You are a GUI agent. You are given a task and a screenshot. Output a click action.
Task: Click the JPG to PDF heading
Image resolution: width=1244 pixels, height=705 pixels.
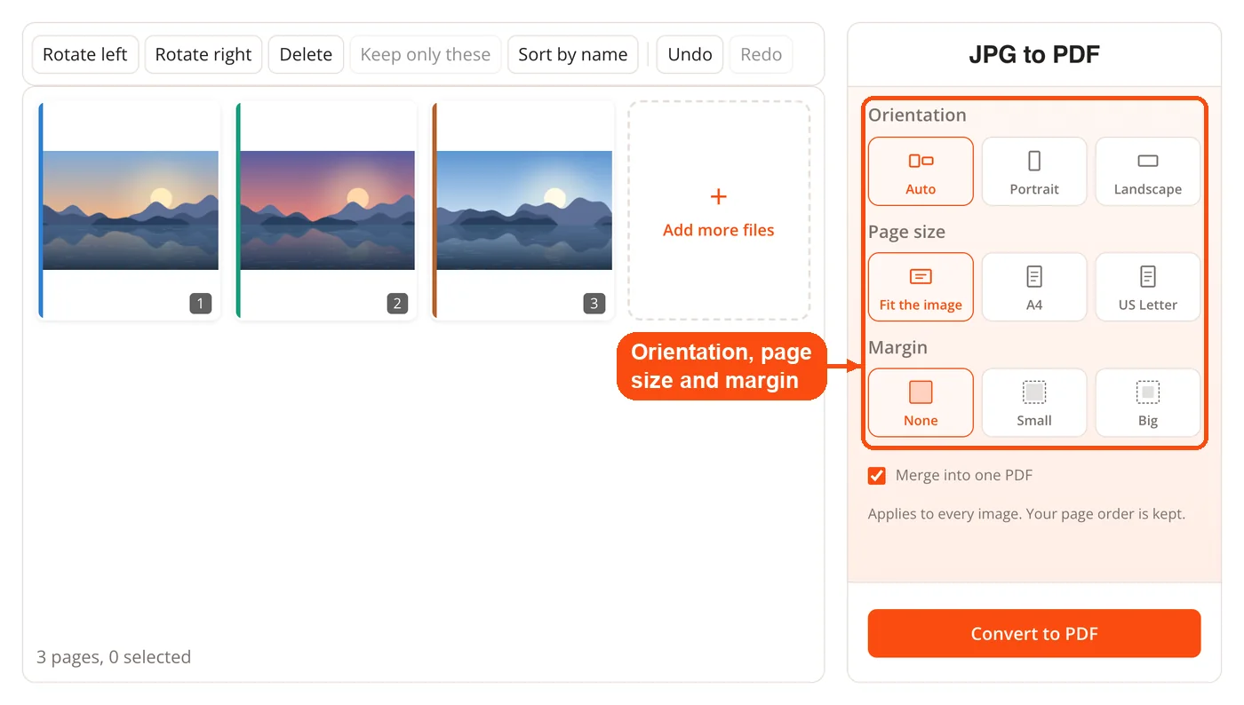coord(1034,55)
